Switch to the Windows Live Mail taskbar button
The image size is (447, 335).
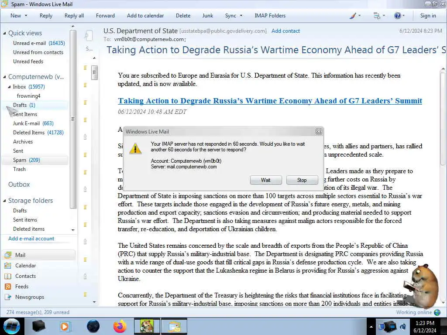point(175,326)
